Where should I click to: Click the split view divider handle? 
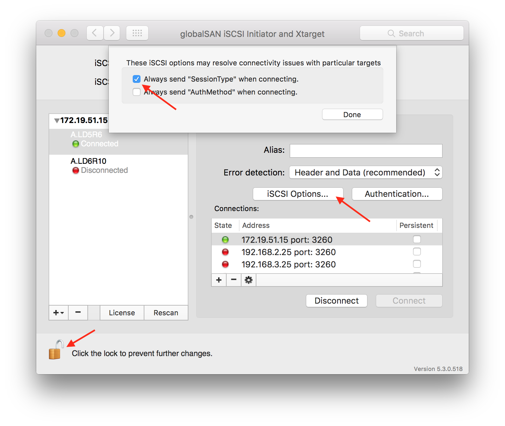pos(191,217)
